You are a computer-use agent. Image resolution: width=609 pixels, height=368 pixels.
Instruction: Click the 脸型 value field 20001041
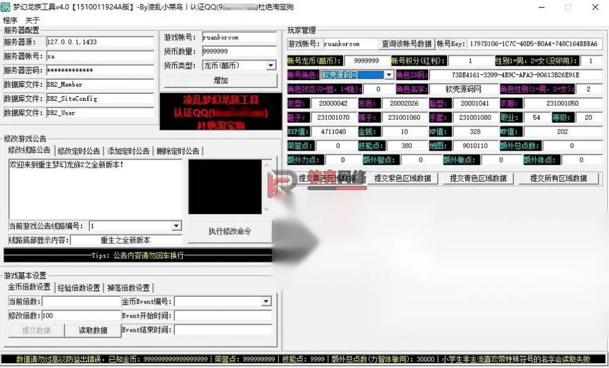tap(475, 103)
